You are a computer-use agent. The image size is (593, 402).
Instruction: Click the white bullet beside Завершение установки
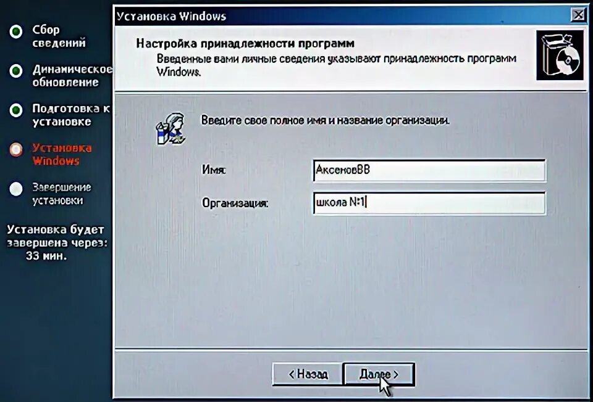coord(16,189)
